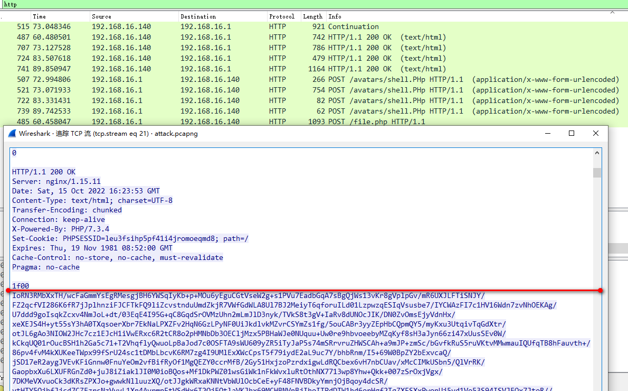Click the HTTP/1.1 200 OK response line

point(44,172)
